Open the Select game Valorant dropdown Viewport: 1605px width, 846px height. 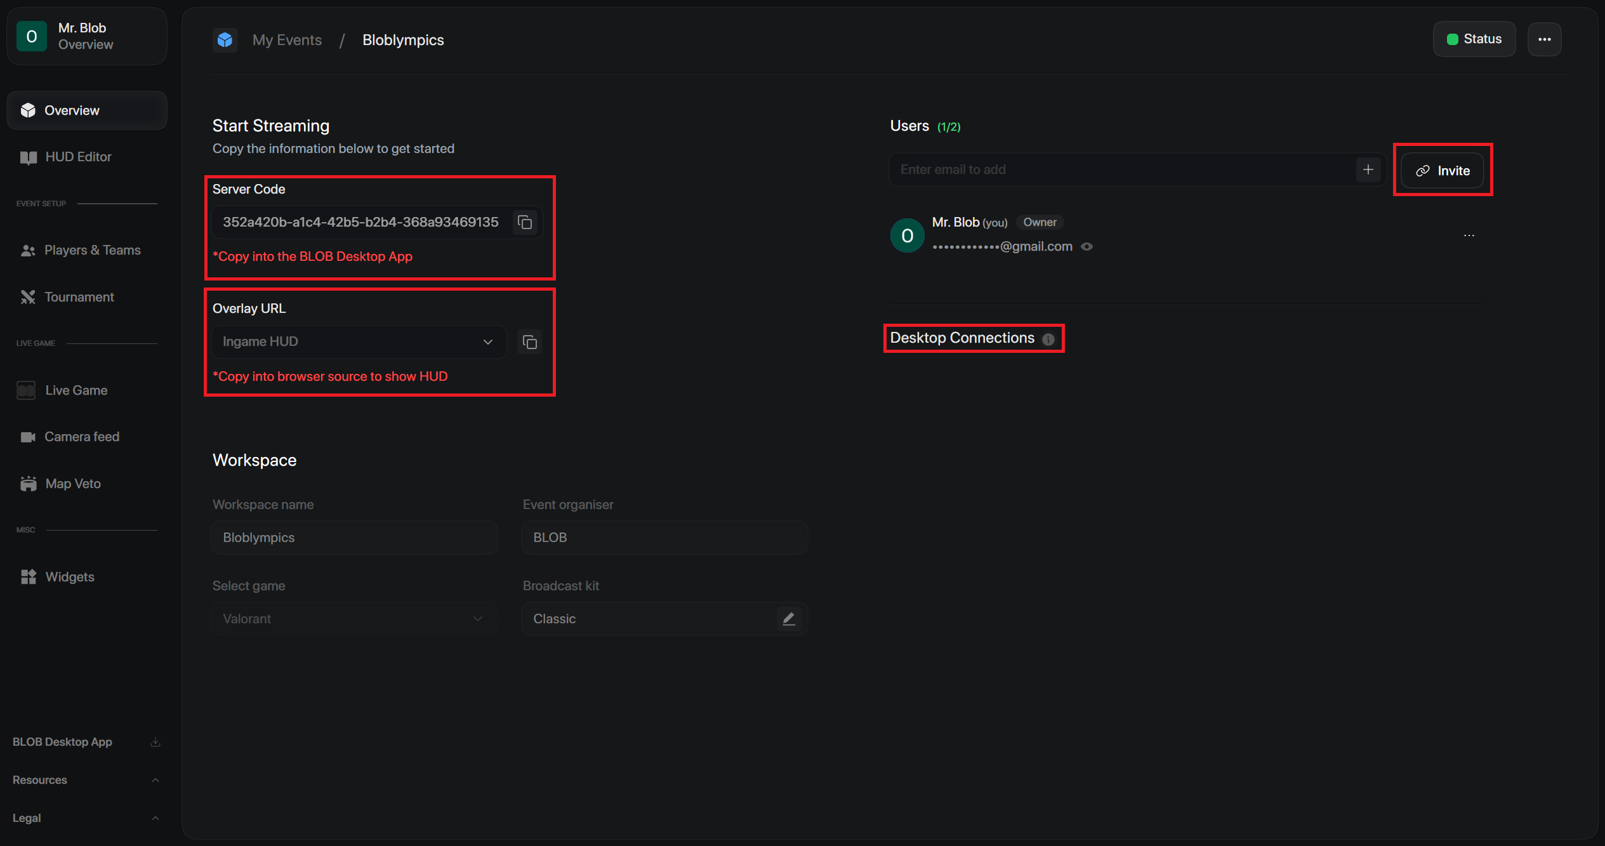pyautogui.click(x=354, y=619)
